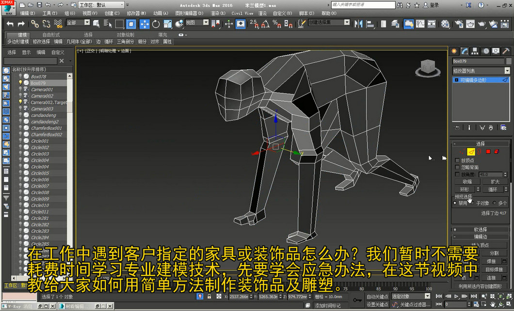Click the 扩大 button

click(495, 182)
